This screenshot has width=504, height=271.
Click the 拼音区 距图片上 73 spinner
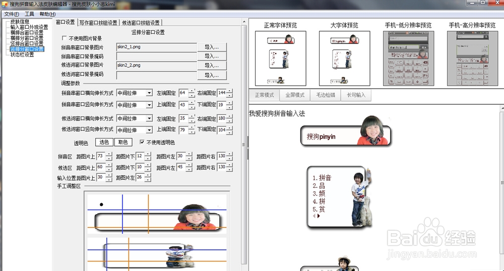point(104,156)
